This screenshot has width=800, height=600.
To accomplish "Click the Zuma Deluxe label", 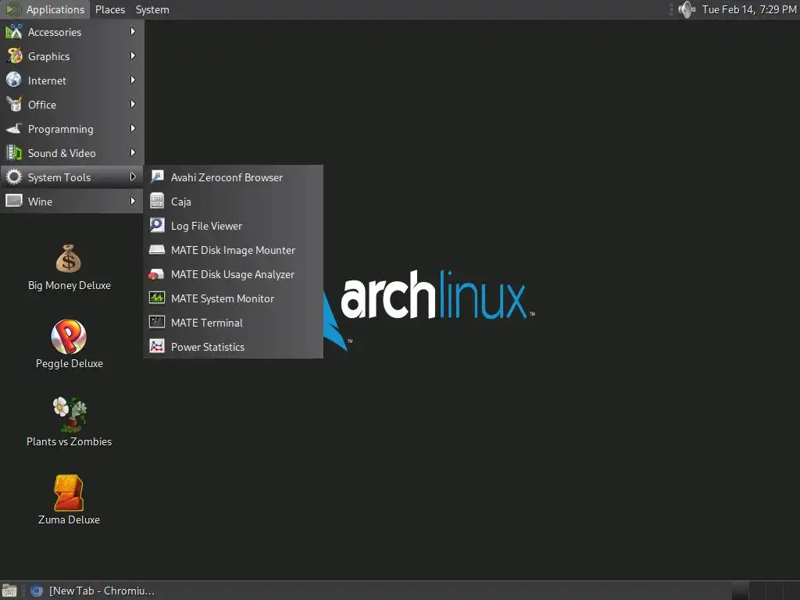I will pos(69,520).
